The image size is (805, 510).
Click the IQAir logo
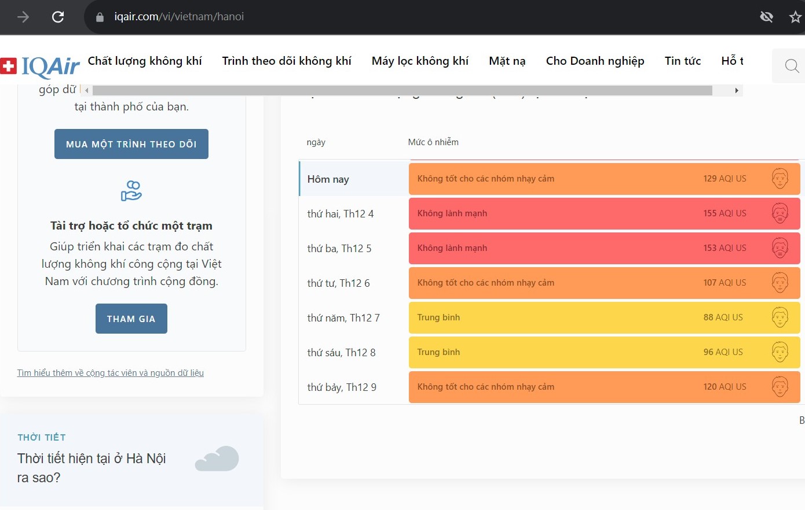40,66
